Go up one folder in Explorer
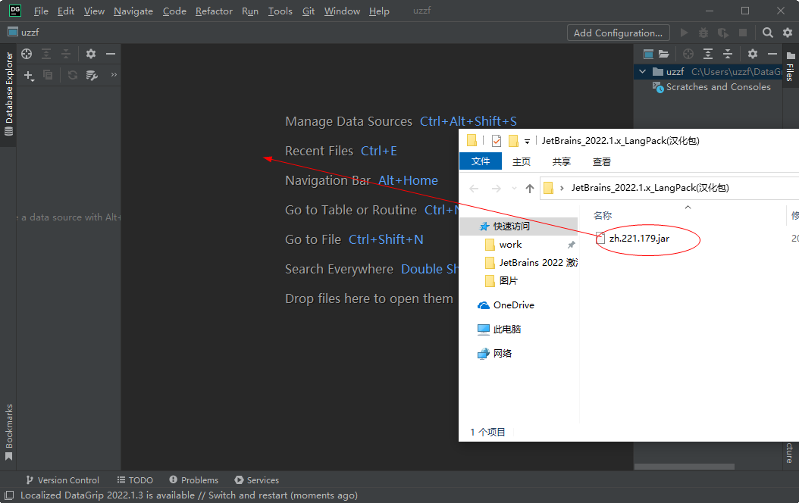 click(530, 189)
